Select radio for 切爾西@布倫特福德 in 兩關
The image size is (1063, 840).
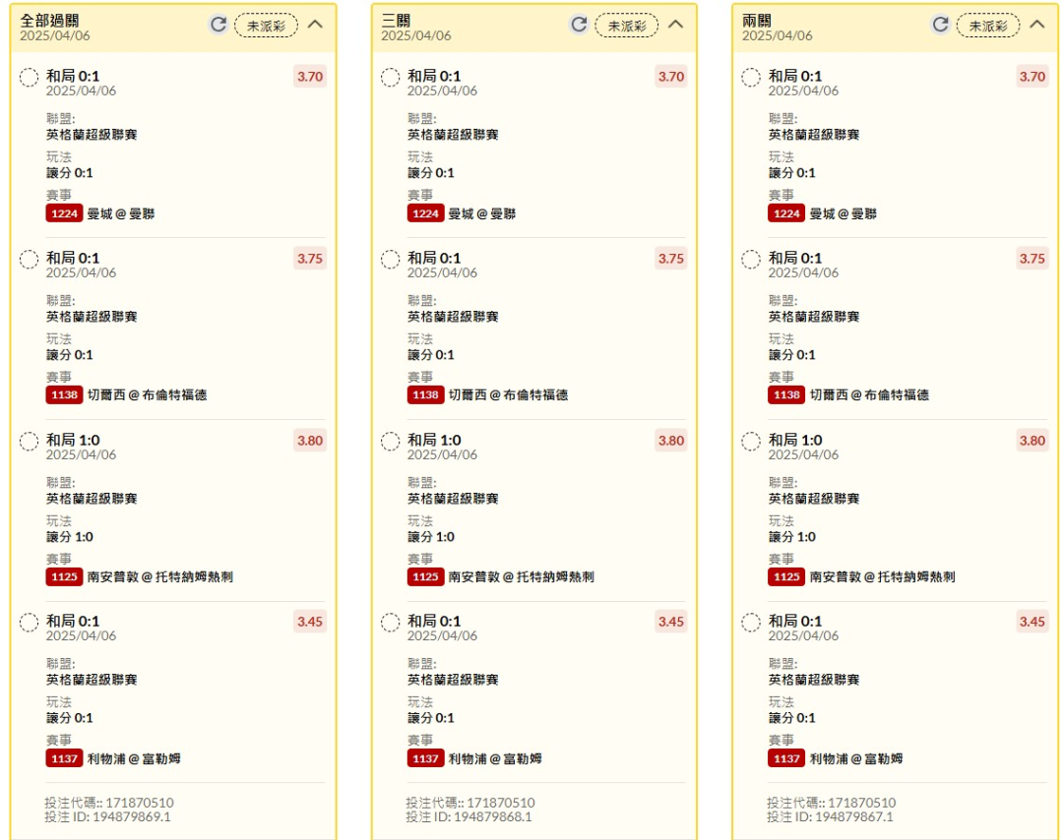[x=750, y=260]
